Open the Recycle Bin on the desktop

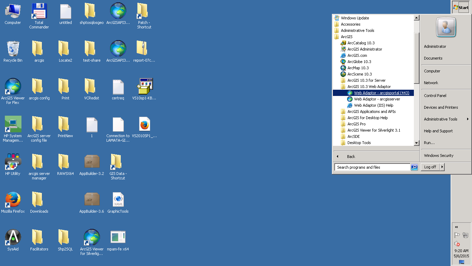coord(13,51)
